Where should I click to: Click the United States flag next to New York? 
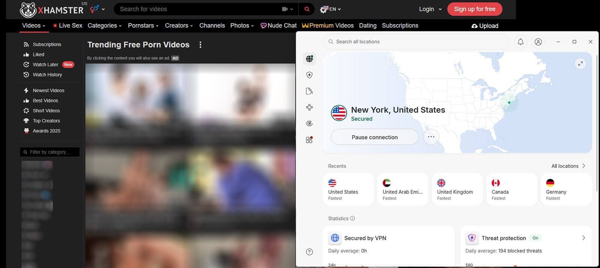click(x=339, y=113)
